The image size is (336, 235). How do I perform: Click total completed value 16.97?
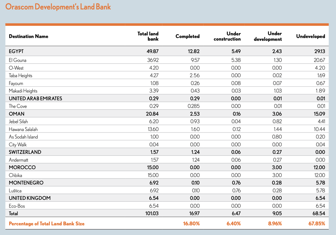pyautogui.click(x=195, y=214)
